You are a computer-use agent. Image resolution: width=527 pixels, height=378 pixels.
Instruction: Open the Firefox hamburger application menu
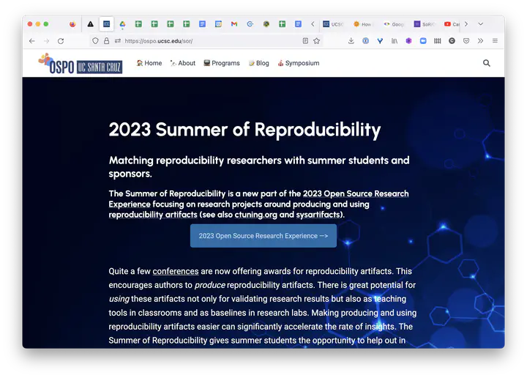click(495, 41)
